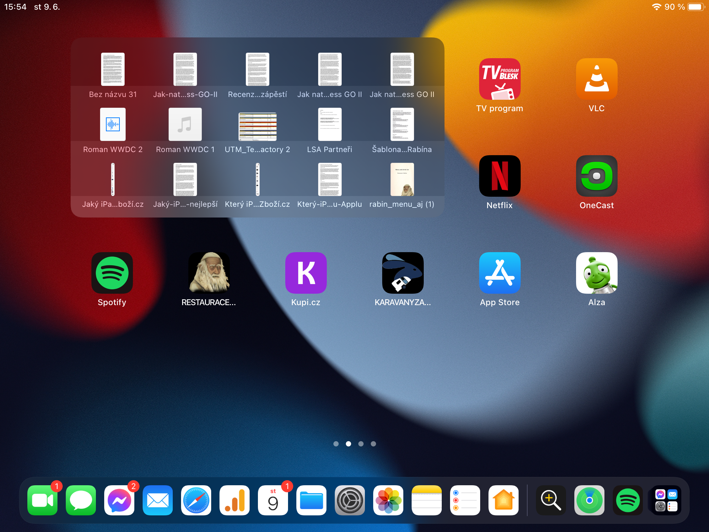Open LSA Partneři file in widget

pos(330,124)
